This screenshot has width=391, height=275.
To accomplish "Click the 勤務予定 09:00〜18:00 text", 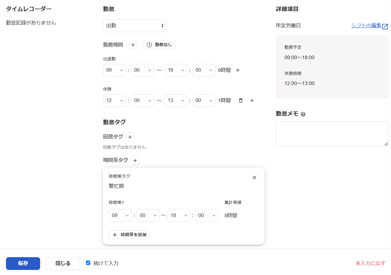I will pyautogui.click(x=299, y=58).
